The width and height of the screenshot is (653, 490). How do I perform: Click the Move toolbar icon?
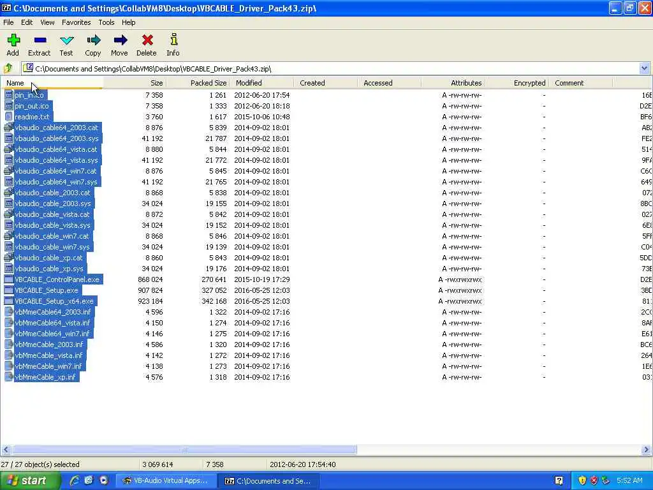pyautogui.click(x=120, y=40)
